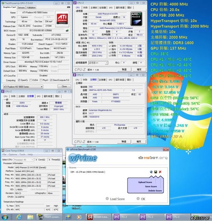The width and height of the screenshot is (212, 221).
Task: Click the BIOS save chip icon in GPU-Z
Action: tap(67, 30)
